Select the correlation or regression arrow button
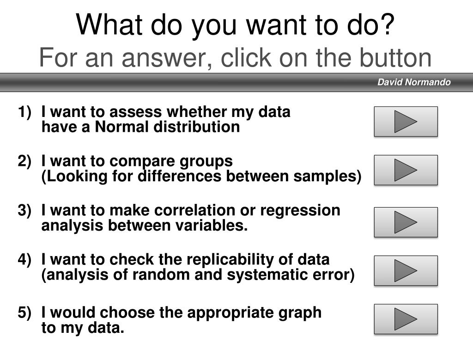This screenshot has height=355, width=473. (x=406, y=222)
